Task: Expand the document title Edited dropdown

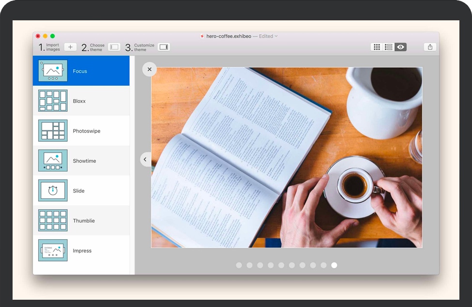Action: 276,36
